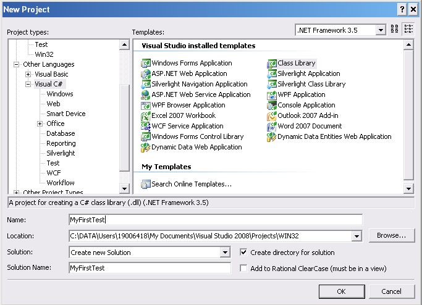Select the ASP.NET Web Application template icon
422x305 pixels.
tap(146, 74)
